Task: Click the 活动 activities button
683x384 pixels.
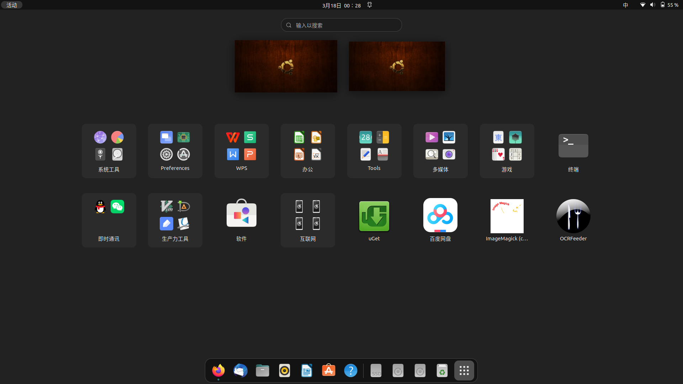Action: point(12,5)
